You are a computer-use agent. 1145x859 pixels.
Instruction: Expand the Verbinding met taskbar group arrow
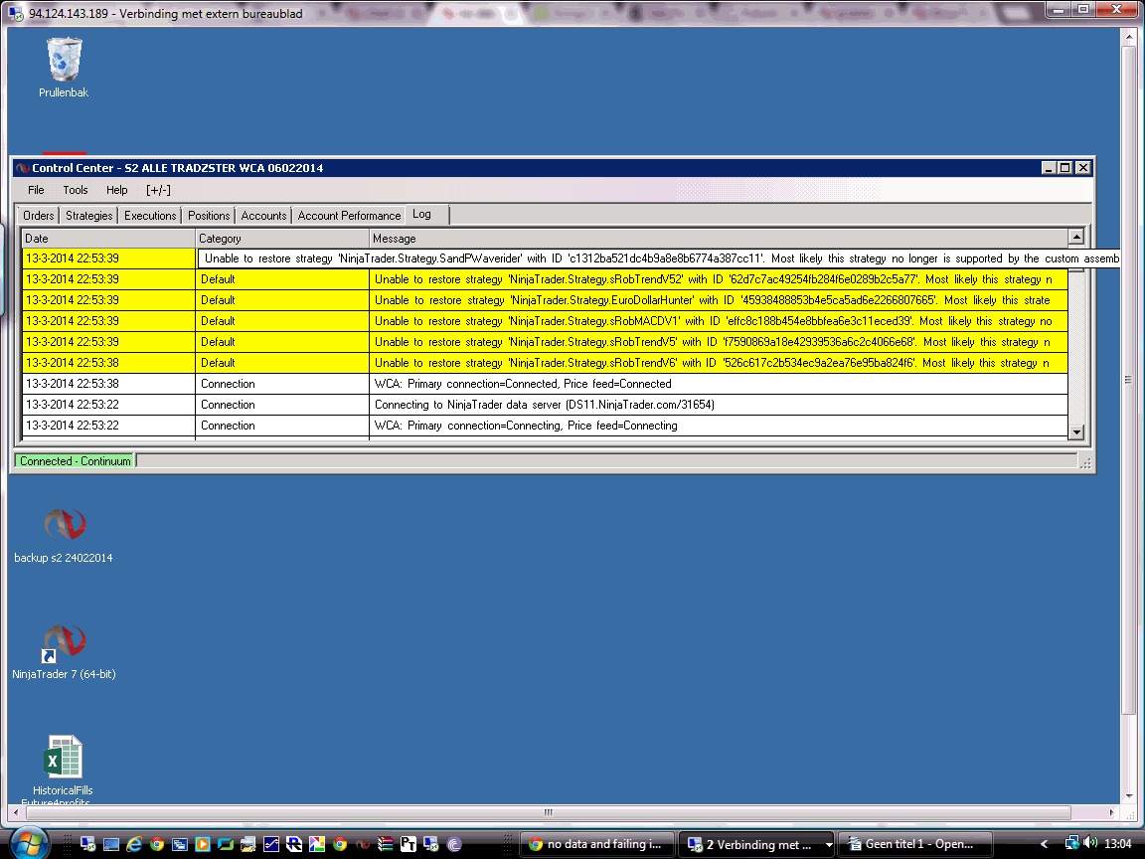(828, 844)
